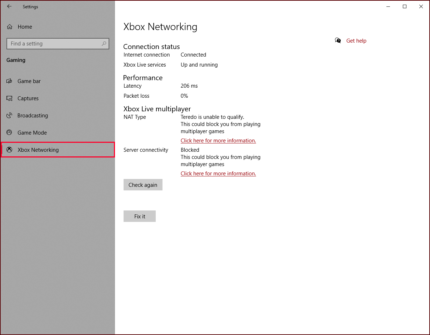Click the Xbox Networking page title
The height and width of the screenshot is (335, 430).
160,27
